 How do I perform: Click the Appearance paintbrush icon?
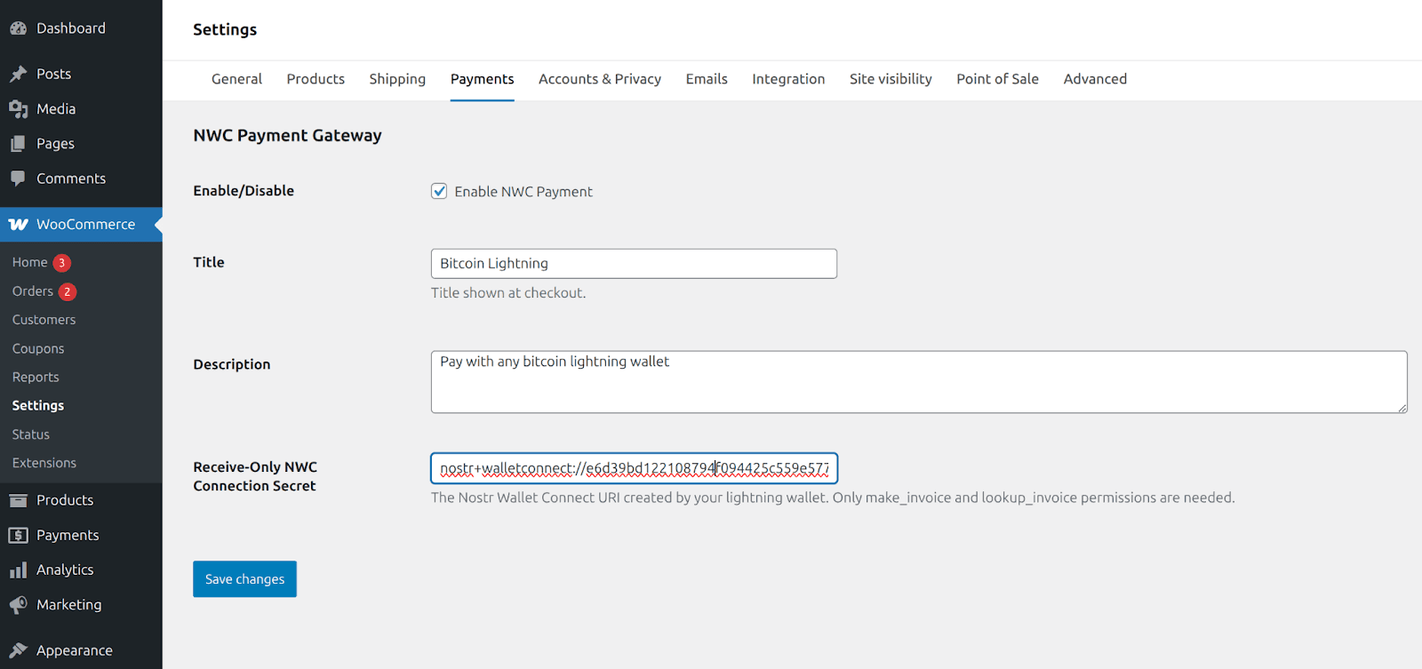[x=18, y=650]
